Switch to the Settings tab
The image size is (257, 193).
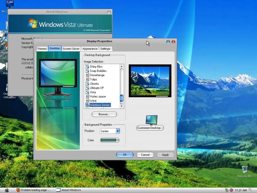105,49
